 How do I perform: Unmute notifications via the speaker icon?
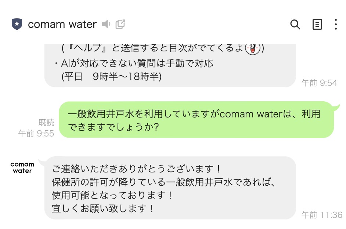[106, 25]
